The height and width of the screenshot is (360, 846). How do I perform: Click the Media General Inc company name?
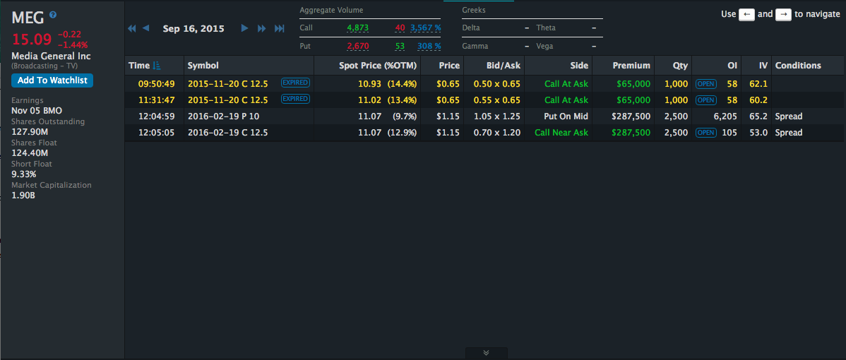pos(52,56)
